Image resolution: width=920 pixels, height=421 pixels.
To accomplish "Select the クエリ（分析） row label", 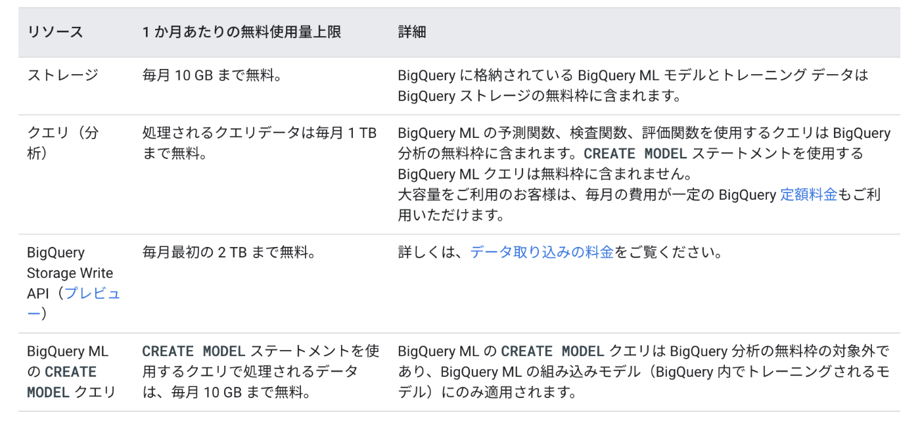I will [62, 144].
